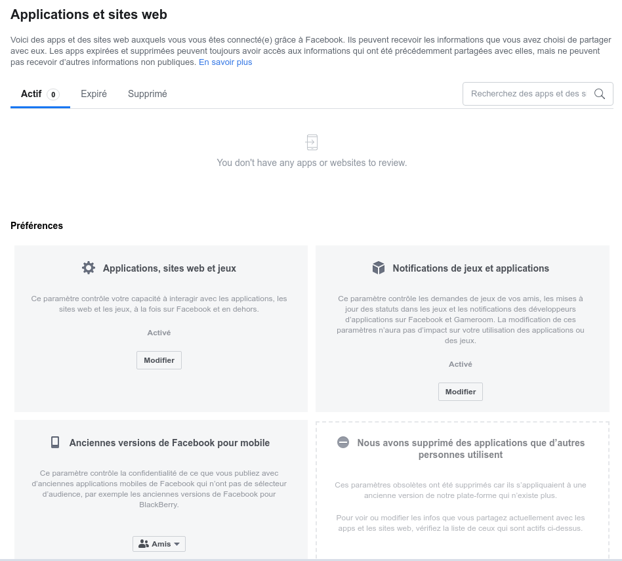The image size is (622, 561).
Task: Click the cube icon beside Notifications de jeux
Action: pos(379,268)
